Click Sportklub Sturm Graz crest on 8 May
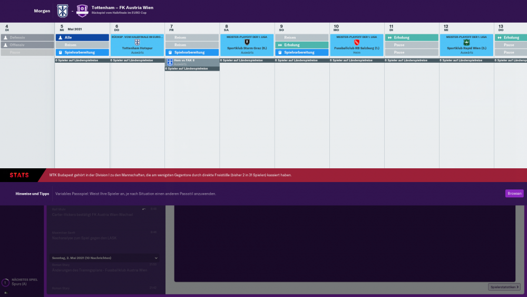Image resolution: width=527 pixels, height=297 pixels. click(247, 42)
